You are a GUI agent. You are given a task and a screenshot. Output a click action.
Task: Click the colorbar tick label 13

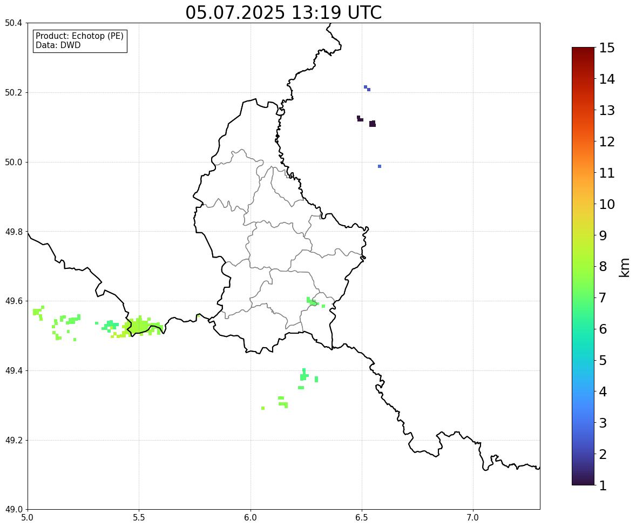[x=607, y=110]
